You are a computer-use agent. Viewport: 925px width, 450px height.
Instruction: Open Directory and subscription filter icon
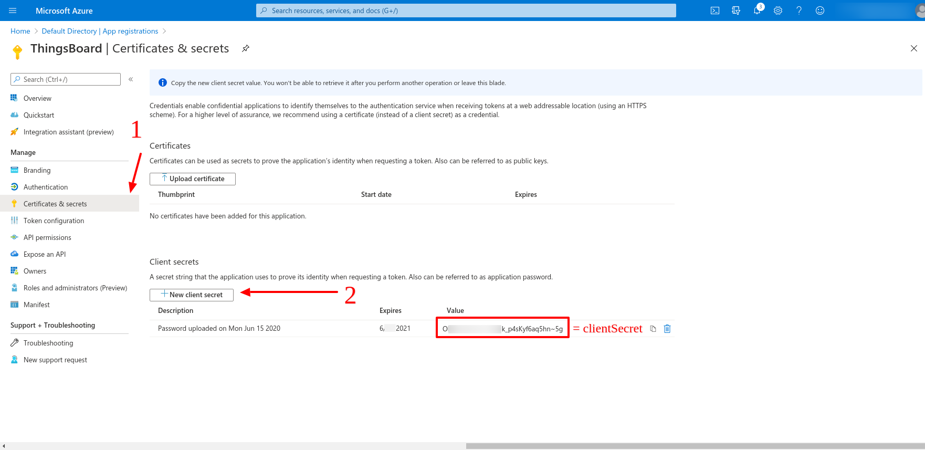pos(735,11)
